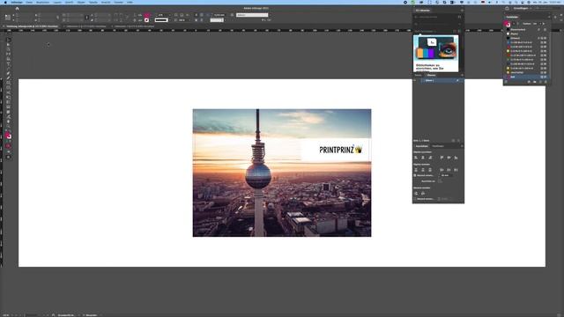Go to the Home screen icon
The image size is (564, 317).
pos(17,8)
